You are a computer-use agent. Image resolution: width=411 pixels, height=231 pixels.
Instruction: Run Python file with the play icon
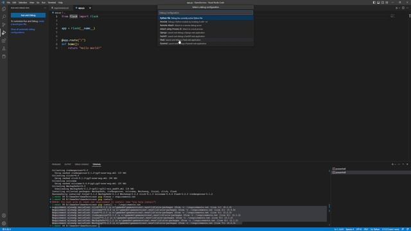pyautogui.click(x=397, y=8)
